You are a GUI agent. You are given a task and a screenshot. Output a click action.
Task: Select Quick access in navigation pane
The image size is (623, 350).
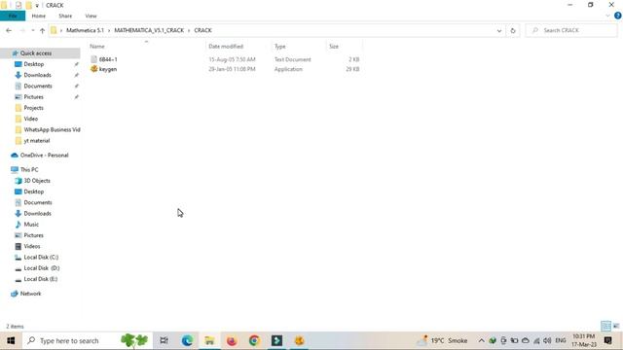coord(36,53)
